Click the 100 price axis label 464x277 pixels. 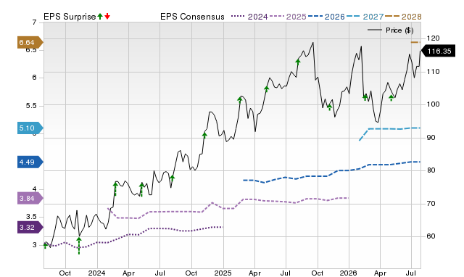pyautogui.click(x=434, y=104)
